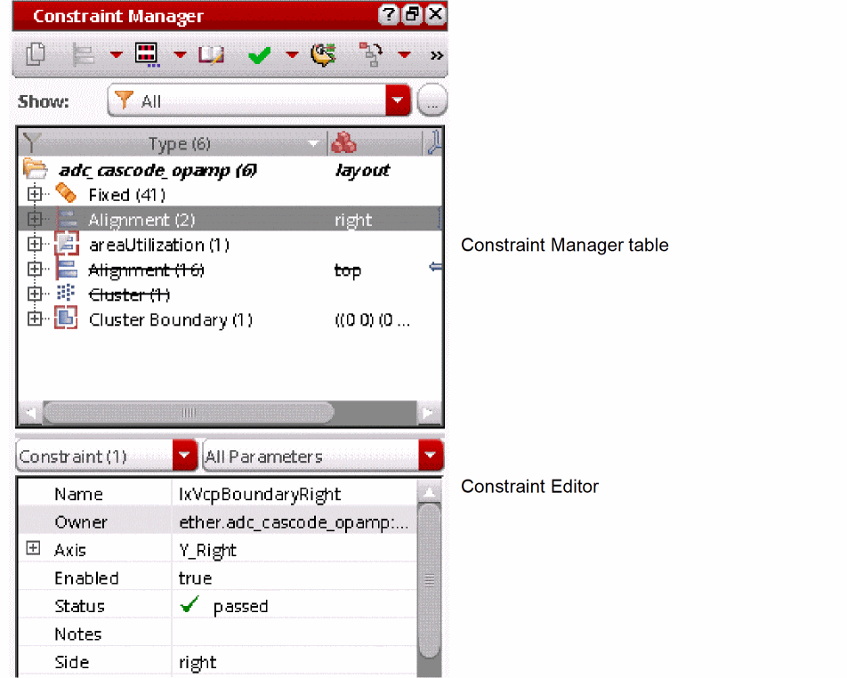The width and height of the screenshot is (847, 678).
Task: Click the layout column cell of top row
Action: pyautogui.click(x=362, y=171)
